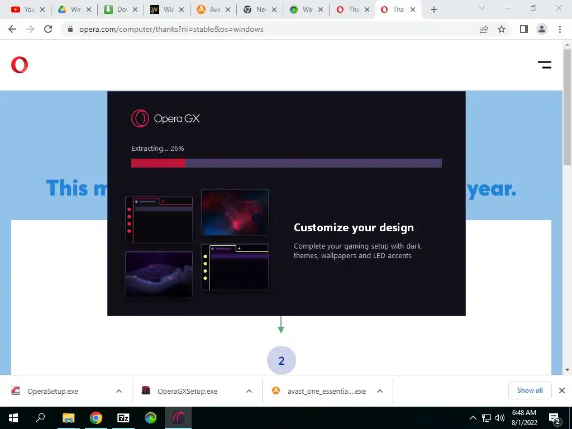Image resolution: width=572 pixels, height=429 pixels.
Task: Click the avast download file icon
Action: tap(276, 390)
